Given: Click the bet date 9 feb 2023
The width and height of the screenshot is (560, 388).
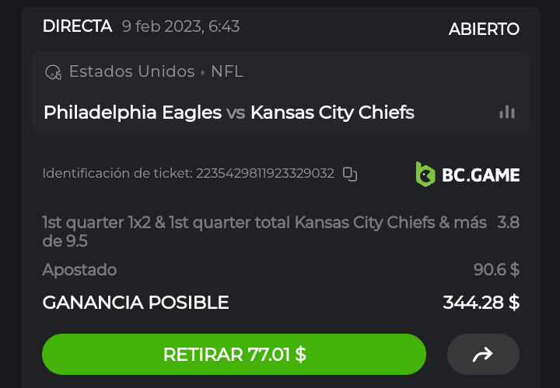Looking at the screenshot, I should coord(180,27).
